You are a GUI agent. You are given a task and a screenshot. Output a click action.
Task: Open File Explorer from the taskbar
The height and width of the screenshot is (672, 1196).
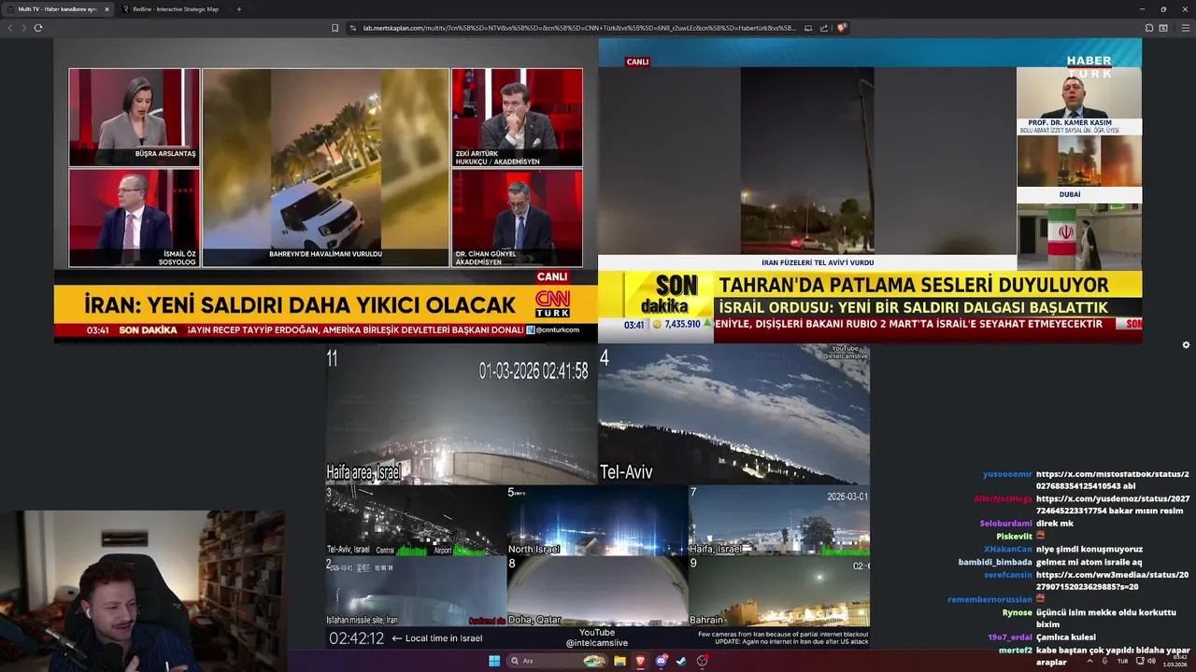[619, 661]
